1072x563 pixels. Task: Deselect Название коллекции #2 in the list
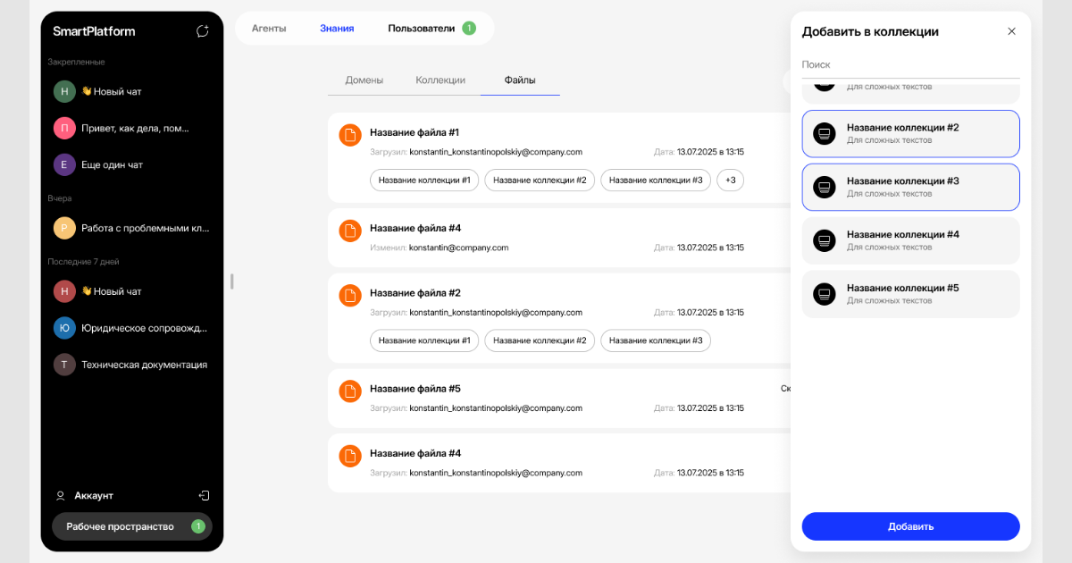(910, 133)
